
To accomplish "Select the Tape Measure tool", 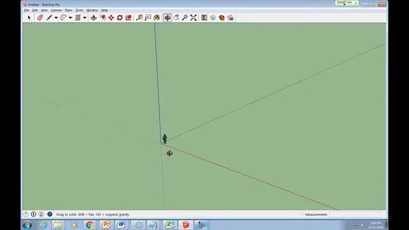I will [139, 17].
